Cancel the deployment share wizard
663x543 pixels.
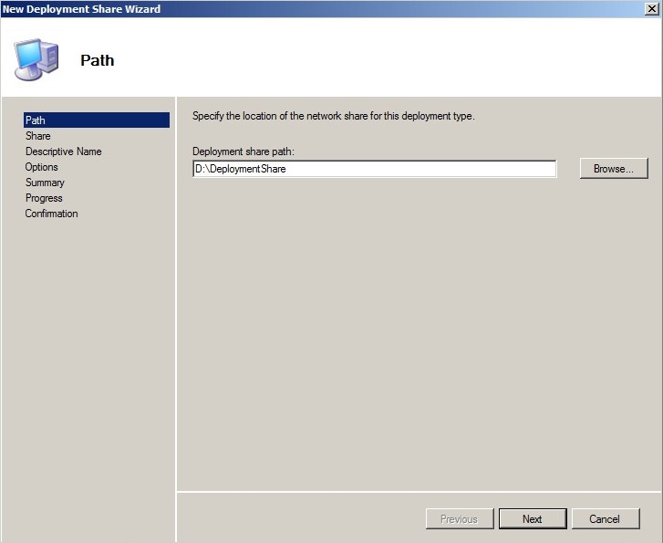605,519
